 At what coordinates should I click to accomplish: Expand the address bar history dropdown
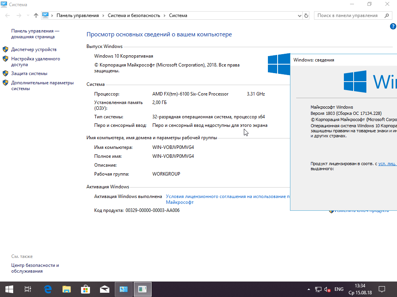pyautogui.click(x=300, y=15)
